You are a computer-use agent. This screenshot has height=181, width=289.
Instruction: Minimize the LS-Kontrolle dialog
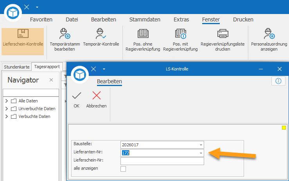(261, 69)
